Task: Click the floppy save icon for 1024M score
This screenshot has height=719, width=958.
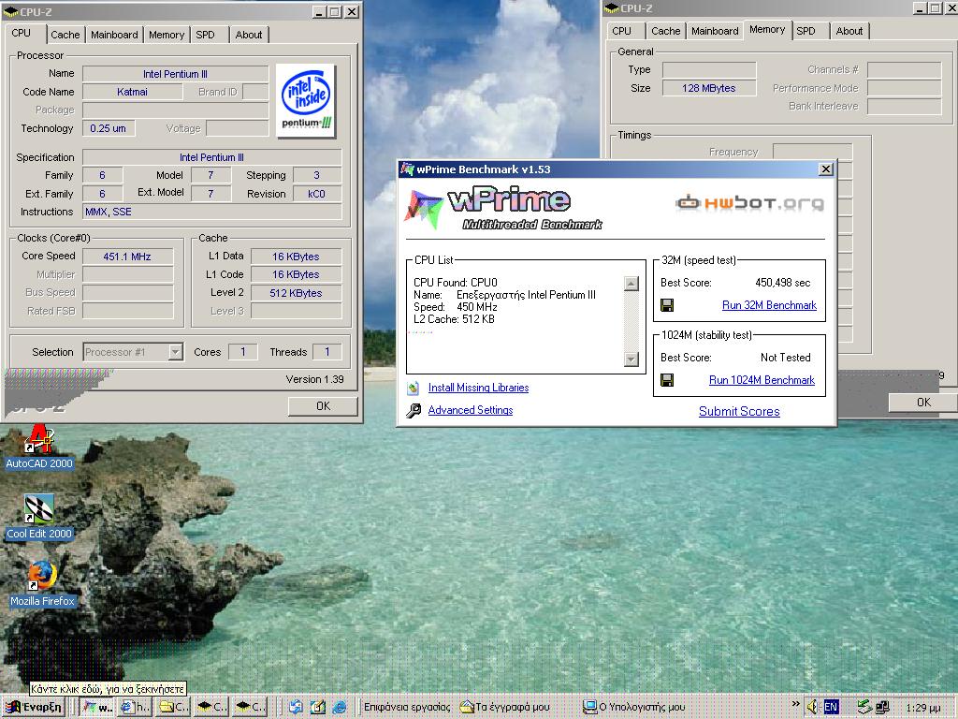Action: (x=667, y=380)
